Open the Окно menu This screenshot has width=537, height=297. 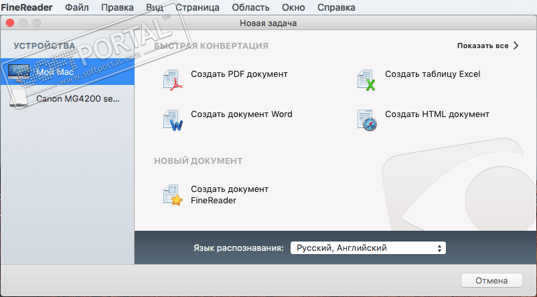(293, 7)
